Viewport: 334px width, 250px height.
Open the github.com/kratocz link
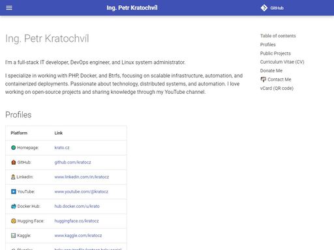(x=72, y=162)
